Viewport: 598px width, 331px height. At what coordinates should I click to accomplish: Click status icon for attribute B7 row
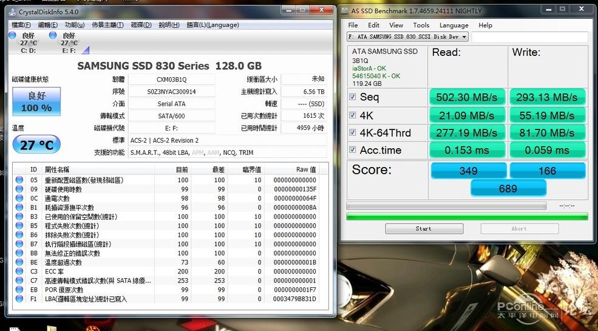coord(19,244)
